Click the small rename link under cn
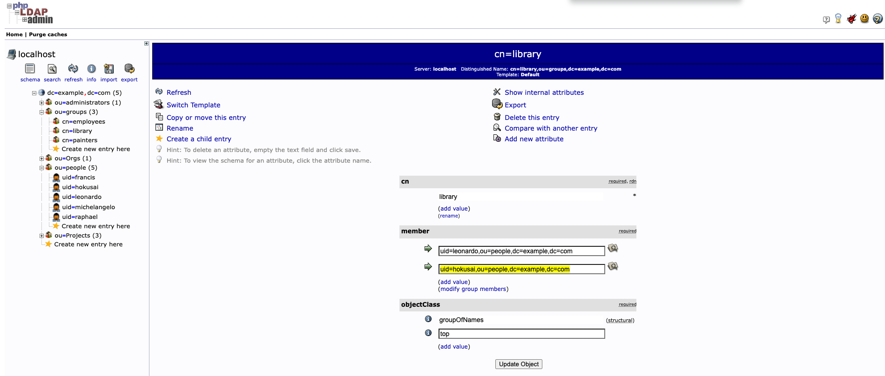 coord(449,216)
